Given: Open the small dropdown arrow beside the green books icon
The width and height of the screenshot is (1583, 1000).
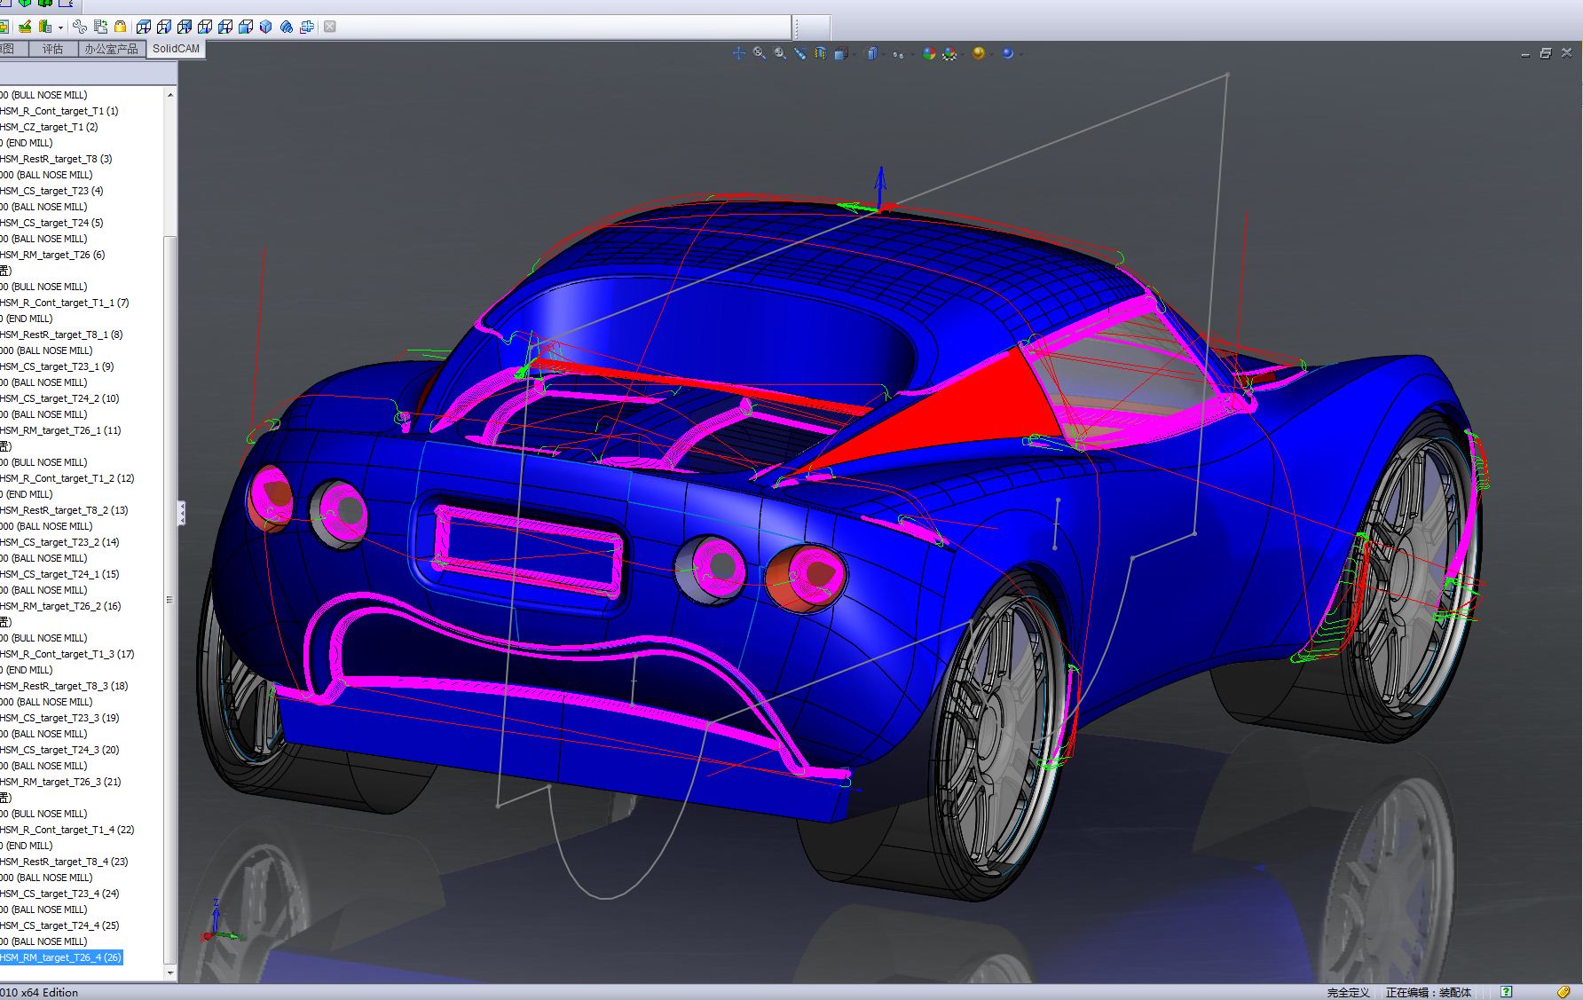Looking at the screenshot, I should click(60, 28).
